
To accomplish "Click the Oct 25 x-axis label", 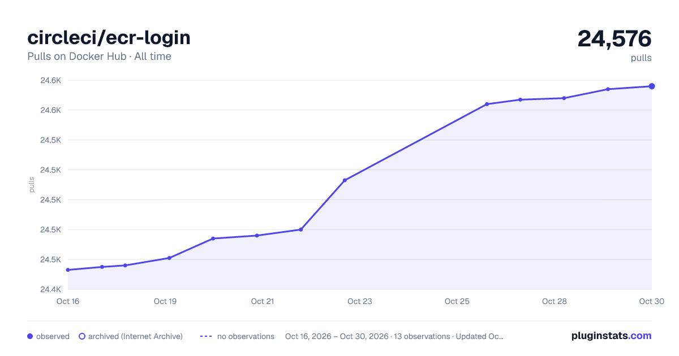I will click(457, 301).
